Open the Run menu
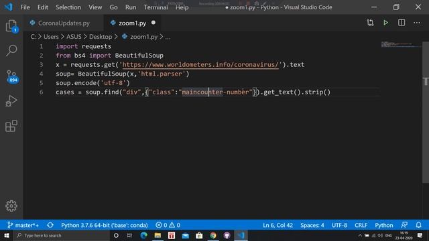The image size is (429, 241). [131, 7]
